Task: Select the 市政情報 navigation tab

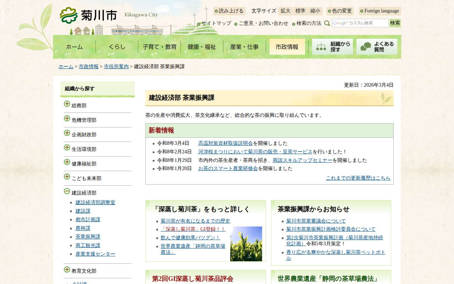Action: tap(287, 47)
